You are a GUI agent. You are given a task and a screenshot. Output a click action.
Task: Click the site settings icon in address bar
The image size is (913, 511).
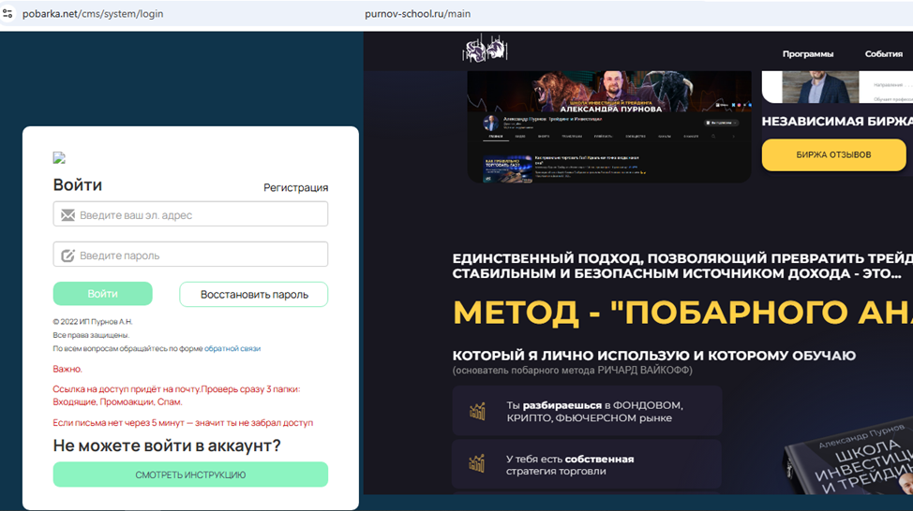7,13
